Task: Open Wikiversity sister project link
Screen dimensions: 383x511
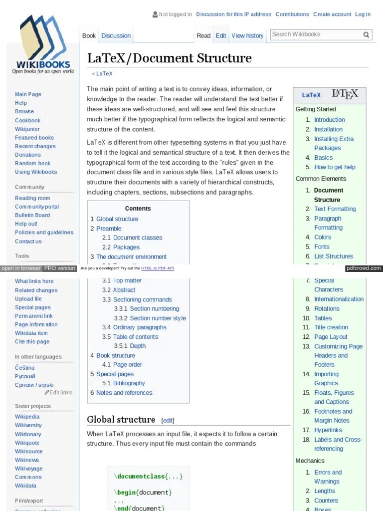Action: [28, 425]
